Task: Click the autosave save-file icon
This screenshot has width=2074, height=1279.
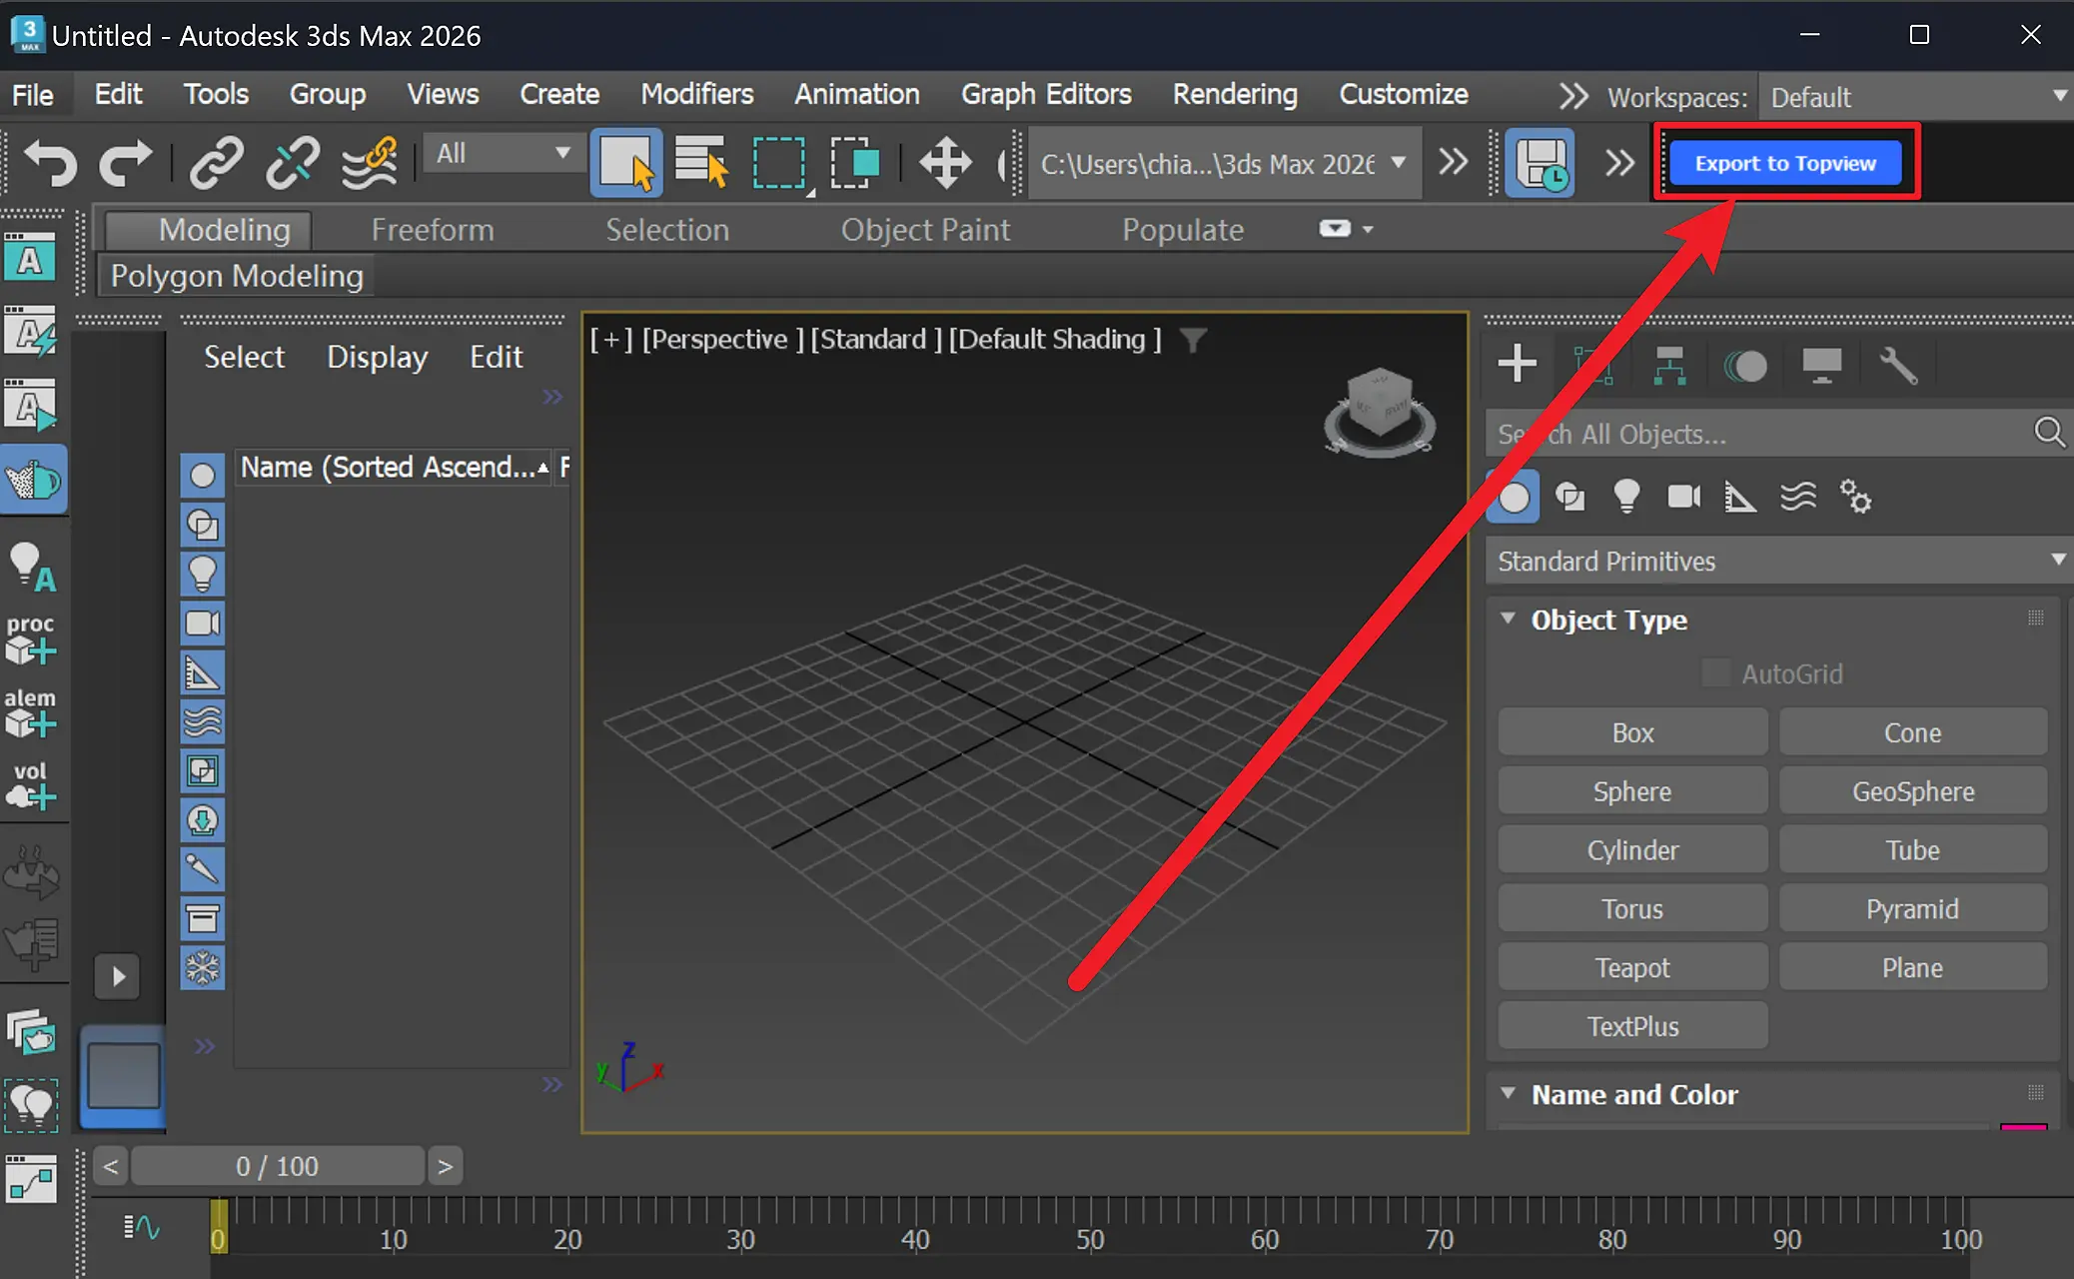Action: click(1540, 162)
